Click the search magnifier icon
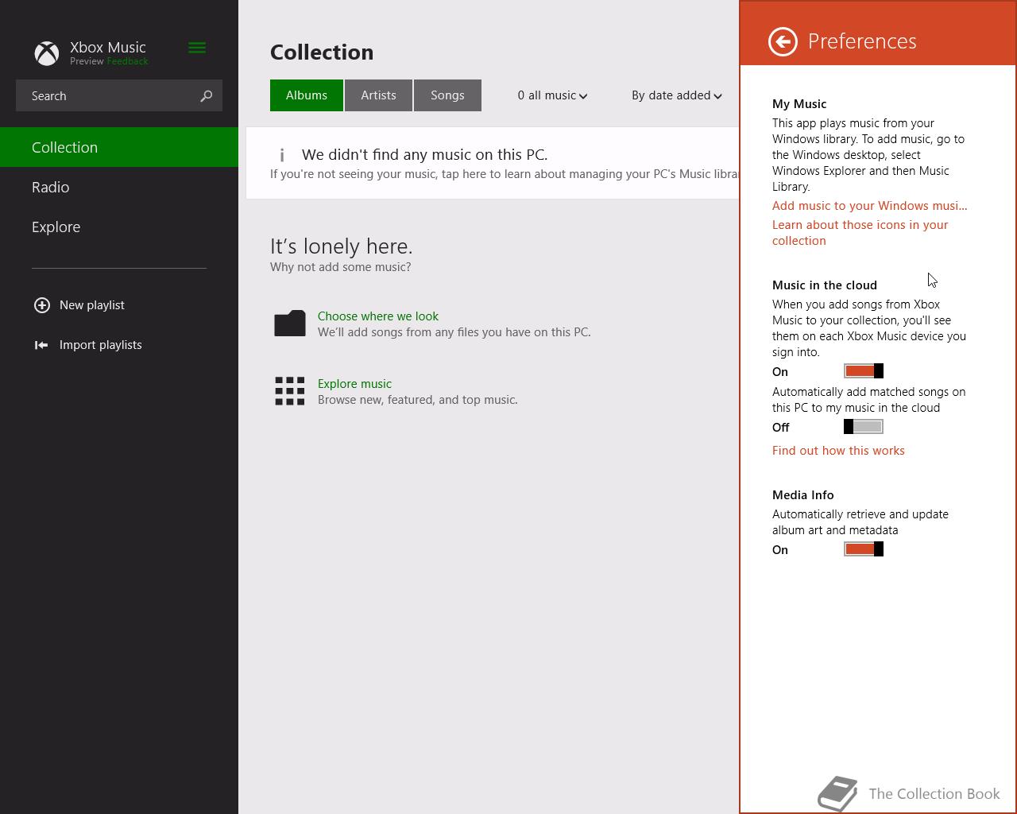The height and width of the screenshot is (814, 1017). point(207,95)
